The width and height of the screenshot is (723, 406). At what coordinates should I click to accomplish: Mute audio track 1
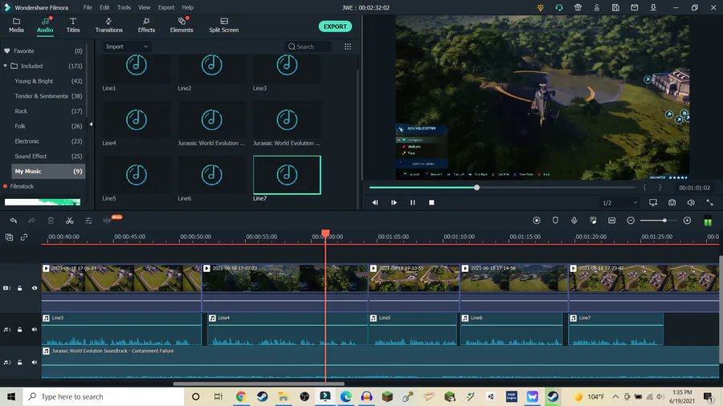(x=35, y=330)
